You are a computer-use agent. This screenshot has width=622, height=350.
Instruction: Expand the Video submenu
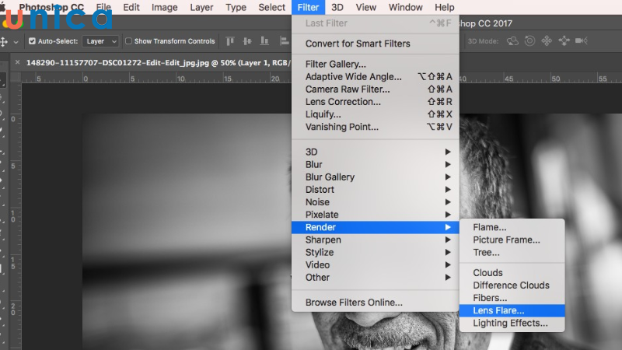(x=376, y=264)
